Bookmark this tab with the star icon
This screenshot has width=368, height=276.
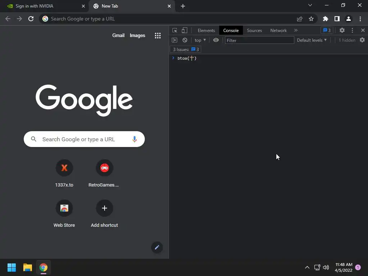(311, 19)
